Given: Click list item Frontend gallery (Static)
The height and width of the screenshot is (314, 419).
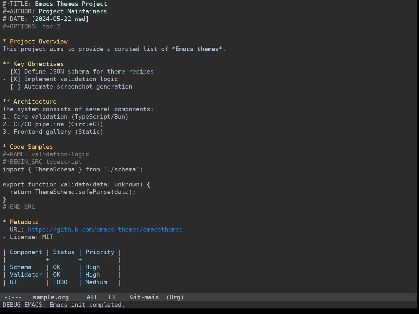Looking at the screenshot, I should tap(53, 132).
